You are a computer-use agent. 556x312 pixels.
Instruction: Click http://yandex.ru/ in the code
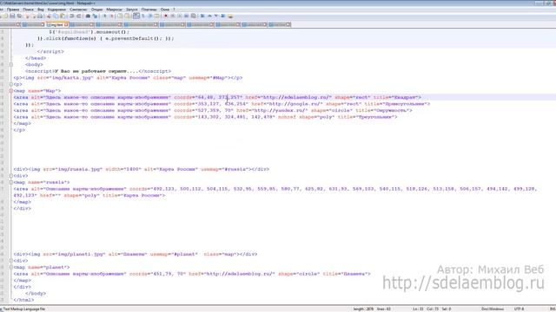280,110
